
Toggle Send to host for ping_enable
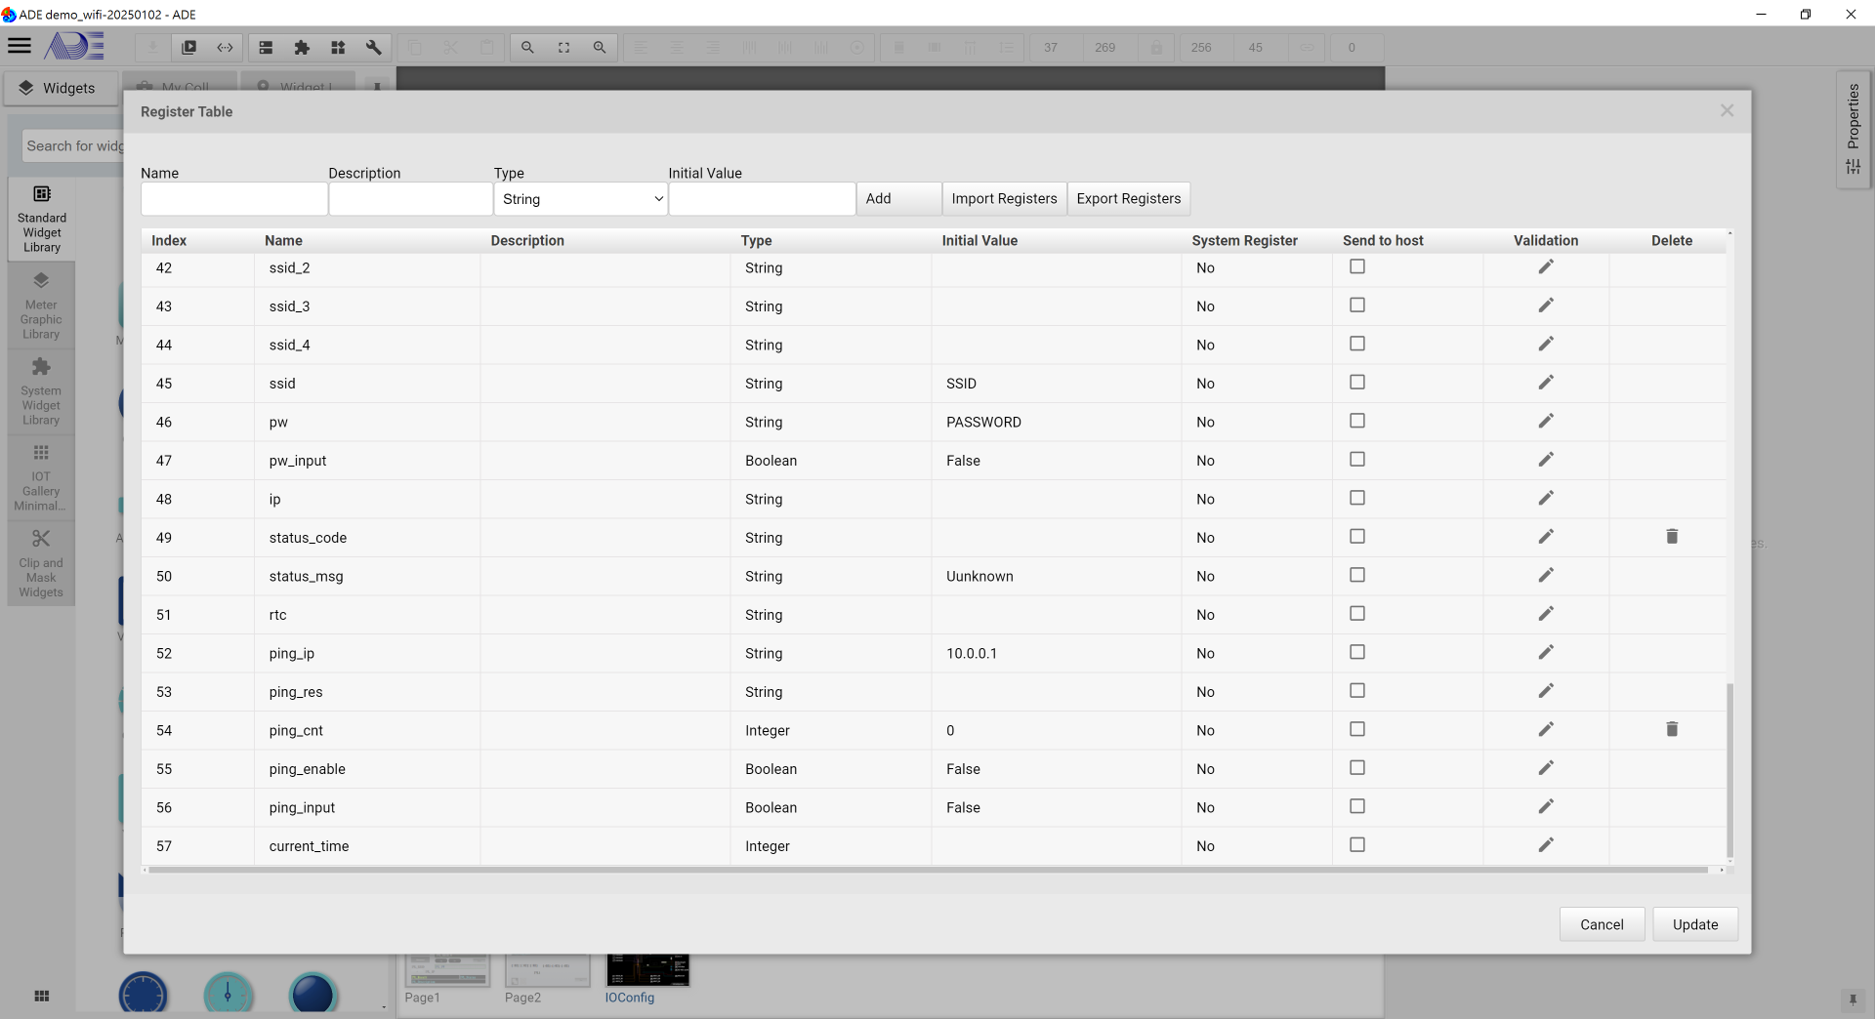(1356, 768)
